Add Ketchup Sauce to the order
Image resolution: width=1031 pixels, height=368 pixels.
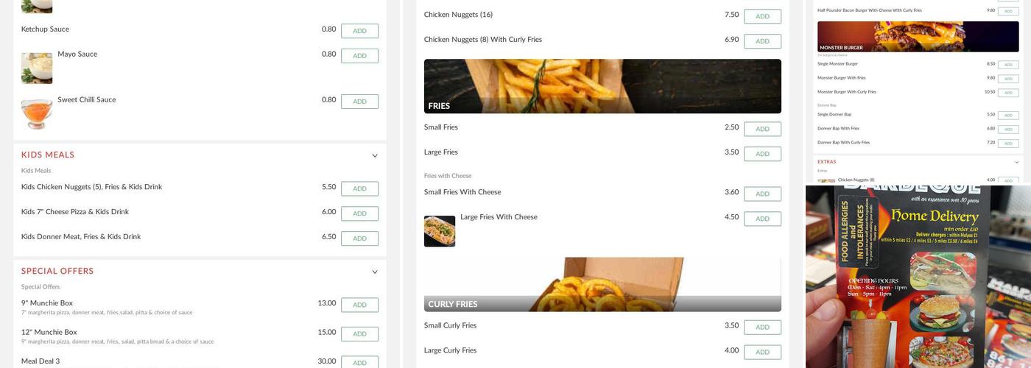359,31
